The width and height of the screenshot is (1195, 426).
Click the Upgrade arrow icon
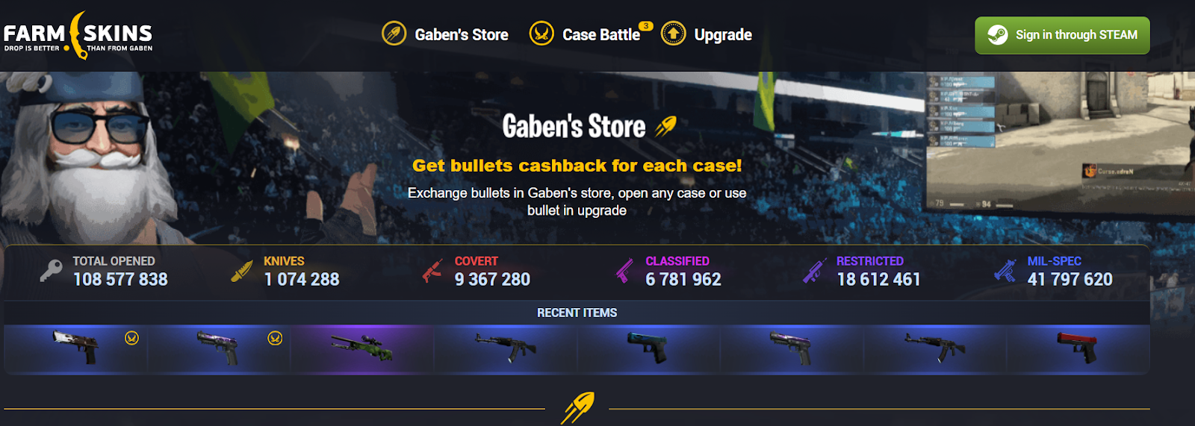pos(673,34)
